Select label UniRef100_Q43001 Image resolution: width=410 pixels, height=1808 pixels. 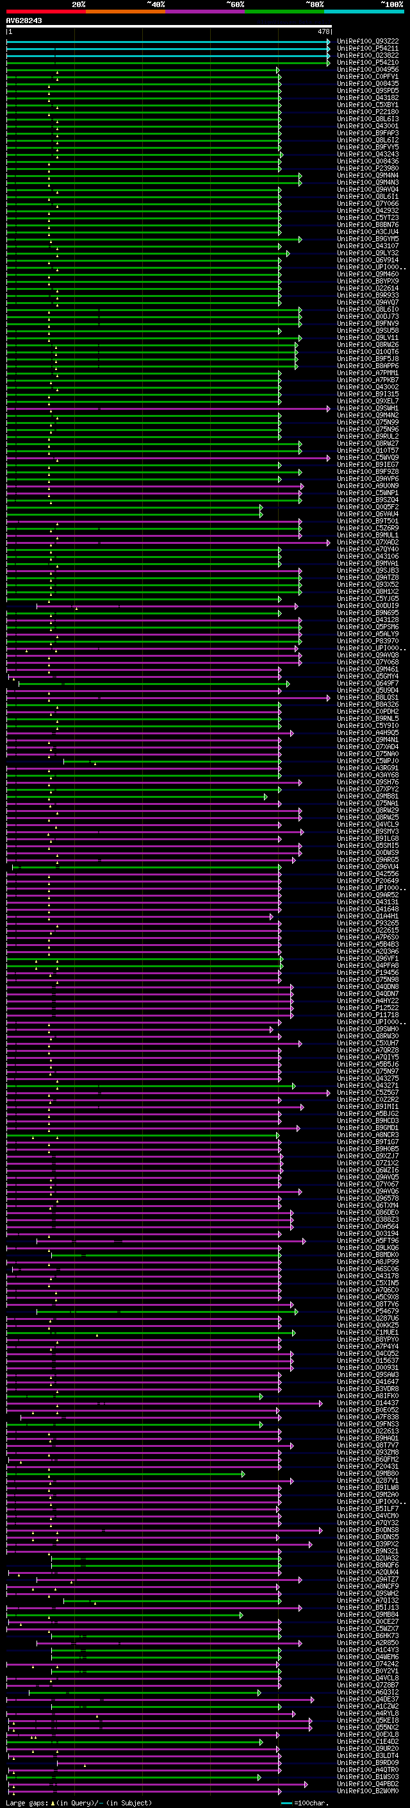coord(368,126)
